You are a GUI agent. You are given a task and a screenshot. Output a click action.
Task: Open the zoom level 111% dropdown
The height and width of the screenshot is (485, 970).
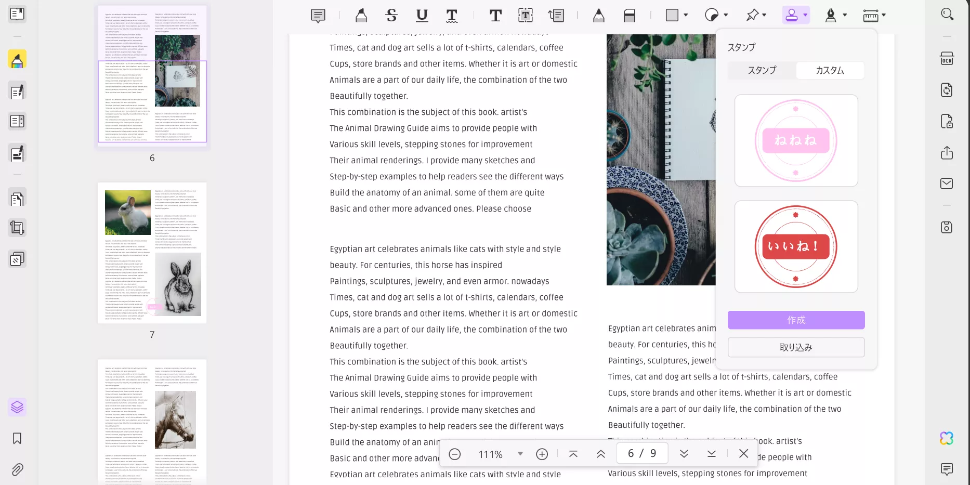point(520,454)
